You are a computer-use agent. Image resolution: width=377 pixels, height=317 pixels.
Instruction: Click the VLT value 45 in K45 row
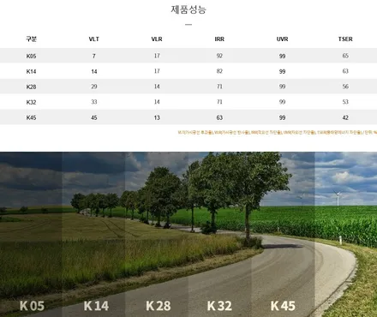94,117
